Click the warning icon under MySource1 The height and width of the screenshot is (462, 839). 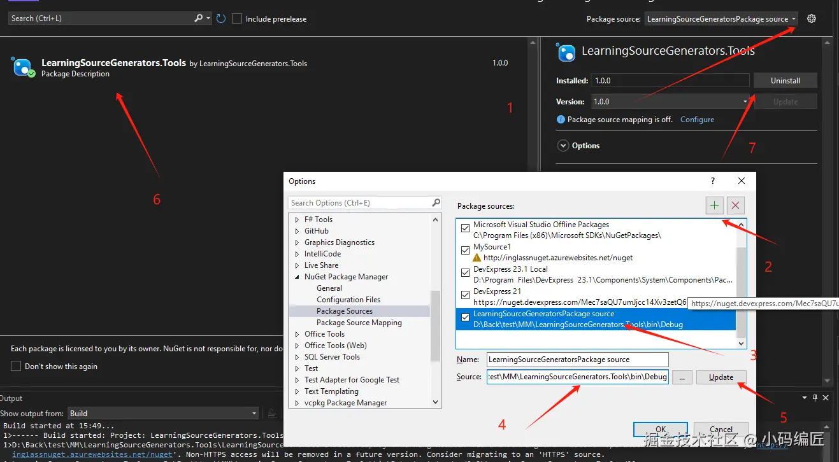[x=477, y=258]
